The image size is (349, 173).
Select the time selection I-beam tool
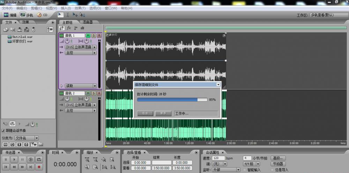click(x=68, y=15)
